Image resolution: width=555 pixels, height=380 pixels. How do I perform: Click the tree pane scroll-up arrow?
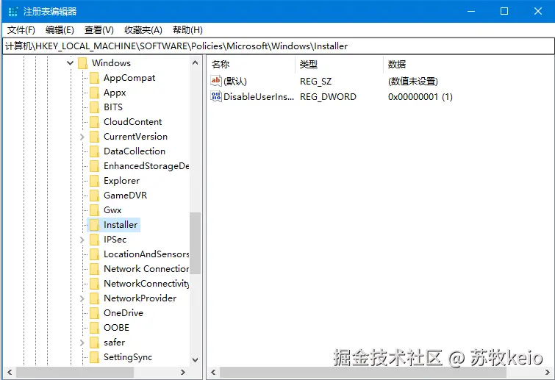tap(195, 62)
